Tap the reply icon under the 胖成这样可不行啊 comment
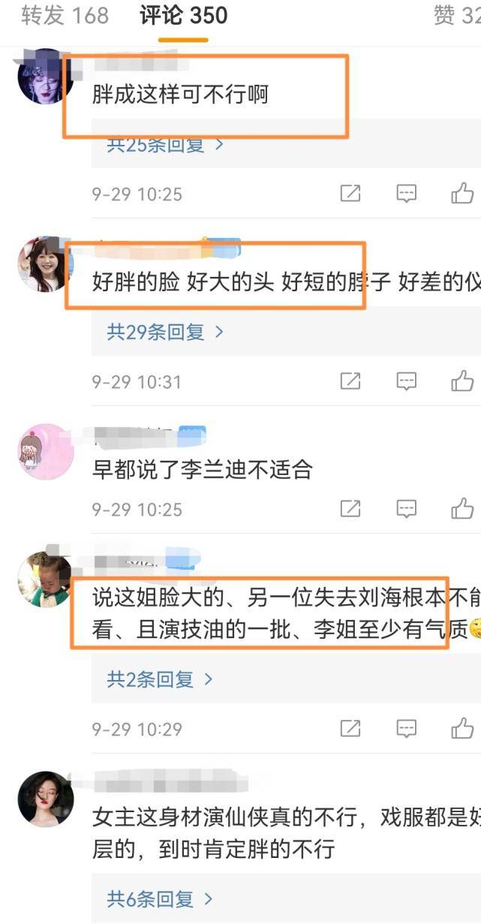481x924 pixels. [x=406, y=194]
